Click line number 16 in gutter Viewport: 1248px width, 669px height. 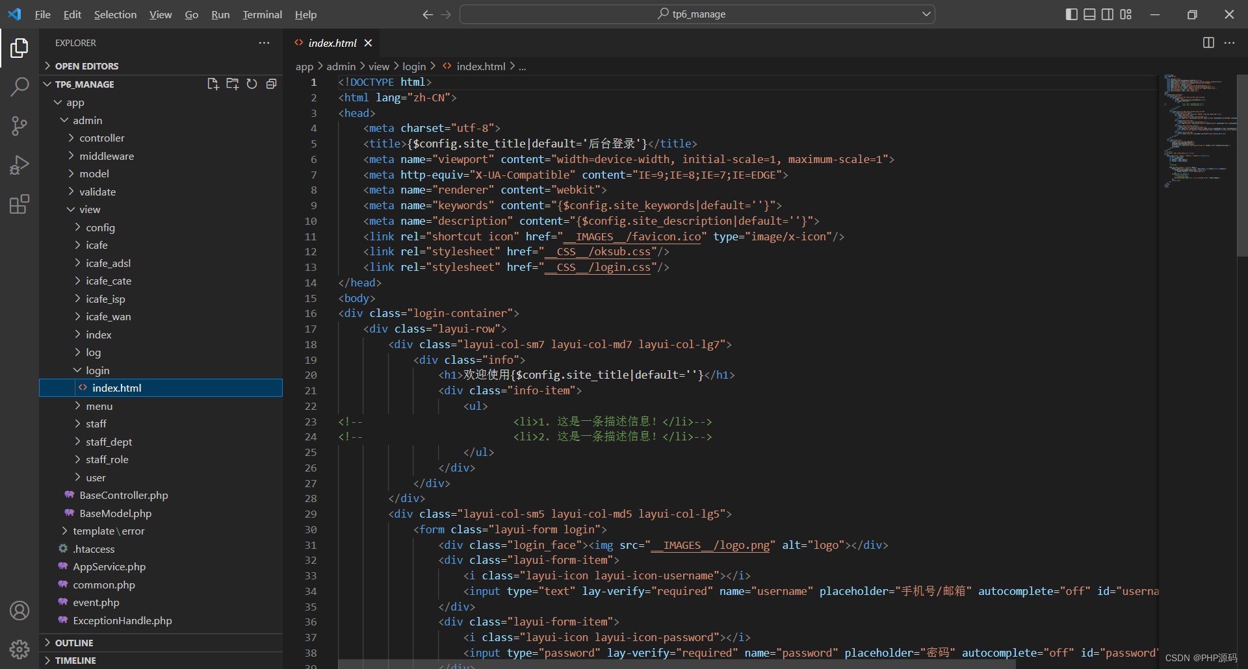coord(311,314)
